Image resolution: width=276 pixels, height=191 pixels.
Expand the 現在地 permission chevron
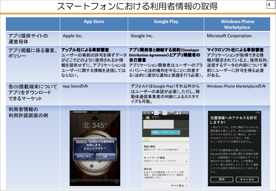(186, 178)
